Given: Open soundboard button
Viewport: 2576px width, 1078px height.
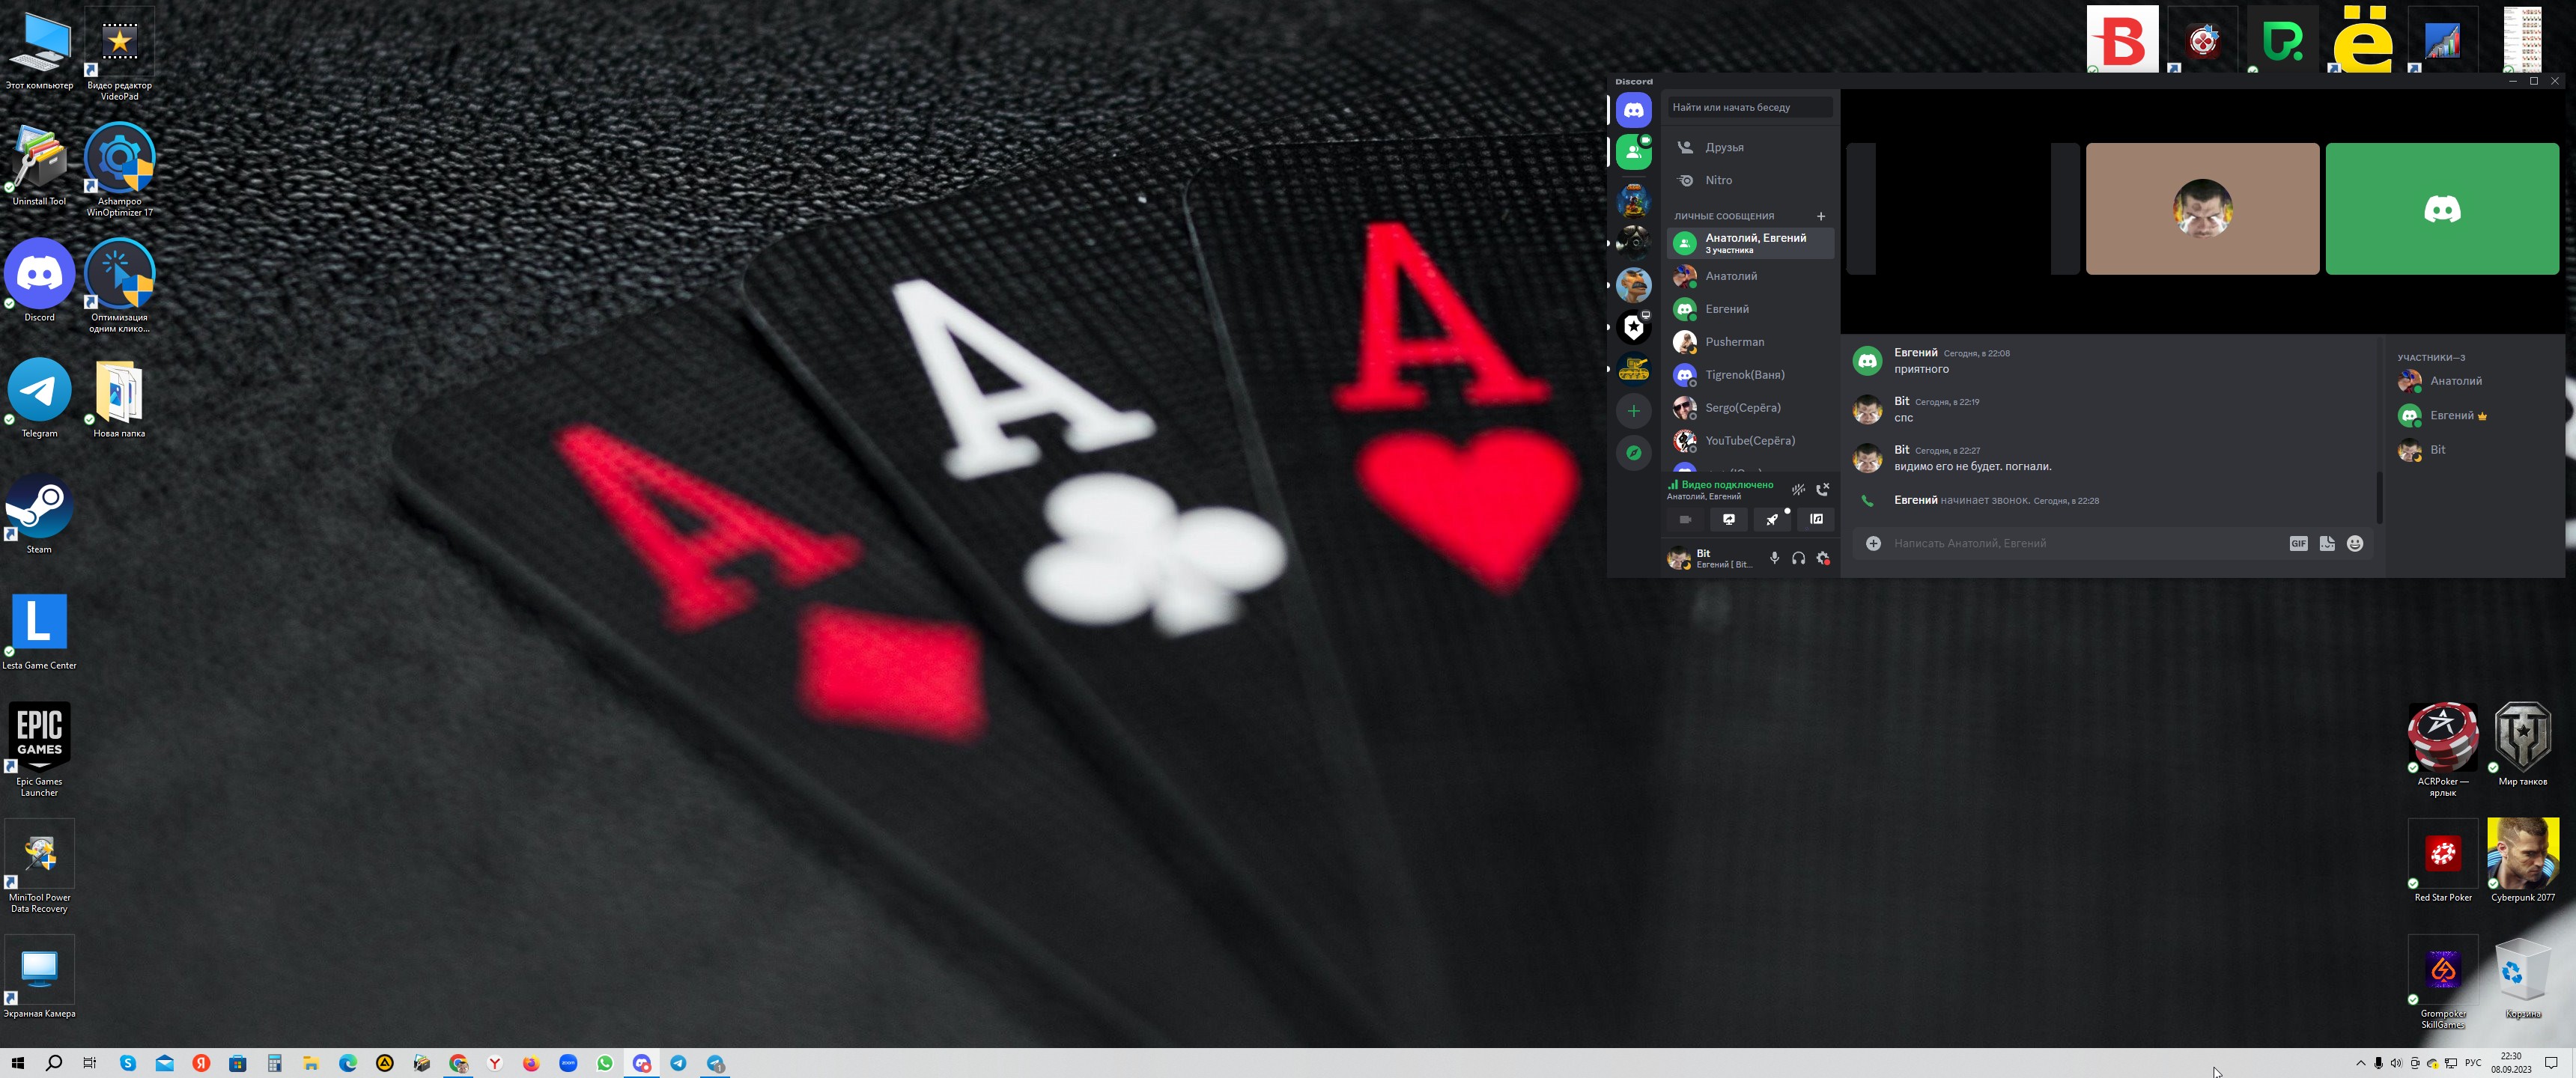Looking at the screenshot, I should [x=1816, y=519].
